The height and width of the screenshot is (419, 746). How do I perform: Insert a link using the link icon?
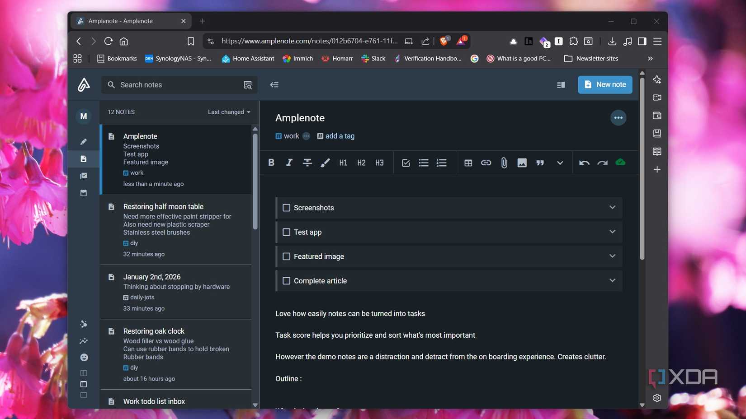pos(486,163)
